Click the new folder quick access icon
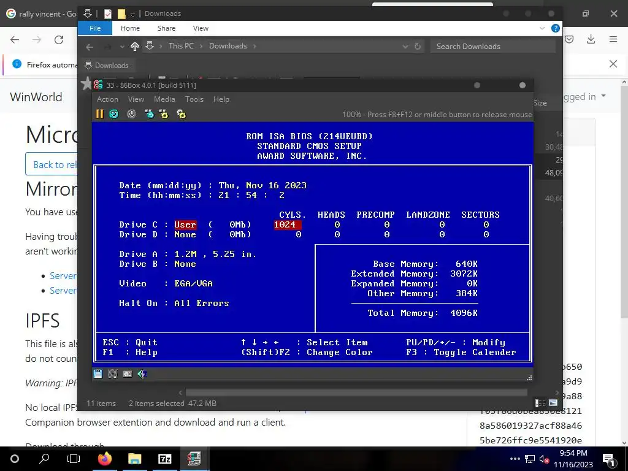 coord(121,14)
